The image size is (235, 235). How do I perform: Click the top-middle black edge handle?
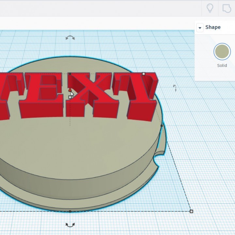[70, 74]
